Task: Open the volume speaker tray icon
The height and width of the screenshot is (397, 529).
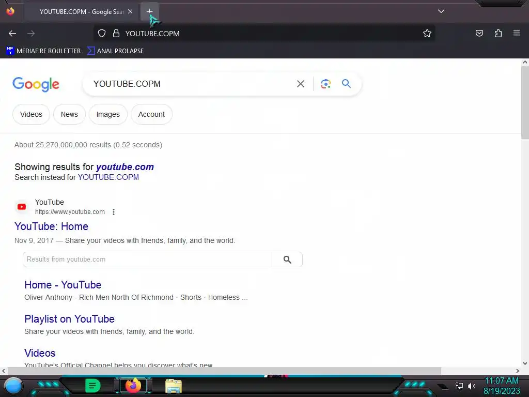Action: point(472,386)
